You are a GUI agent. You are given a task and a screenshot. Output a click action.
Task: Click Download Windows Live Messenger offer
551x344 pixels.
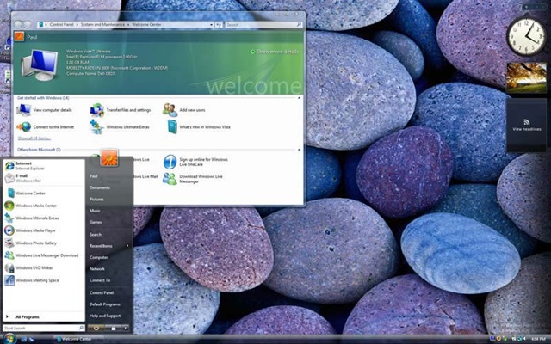click(x=193, y=179)
